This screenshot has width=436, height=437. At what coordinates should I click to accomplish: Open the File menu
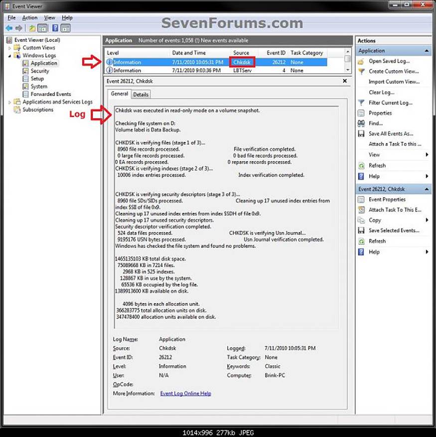point(11,17)
